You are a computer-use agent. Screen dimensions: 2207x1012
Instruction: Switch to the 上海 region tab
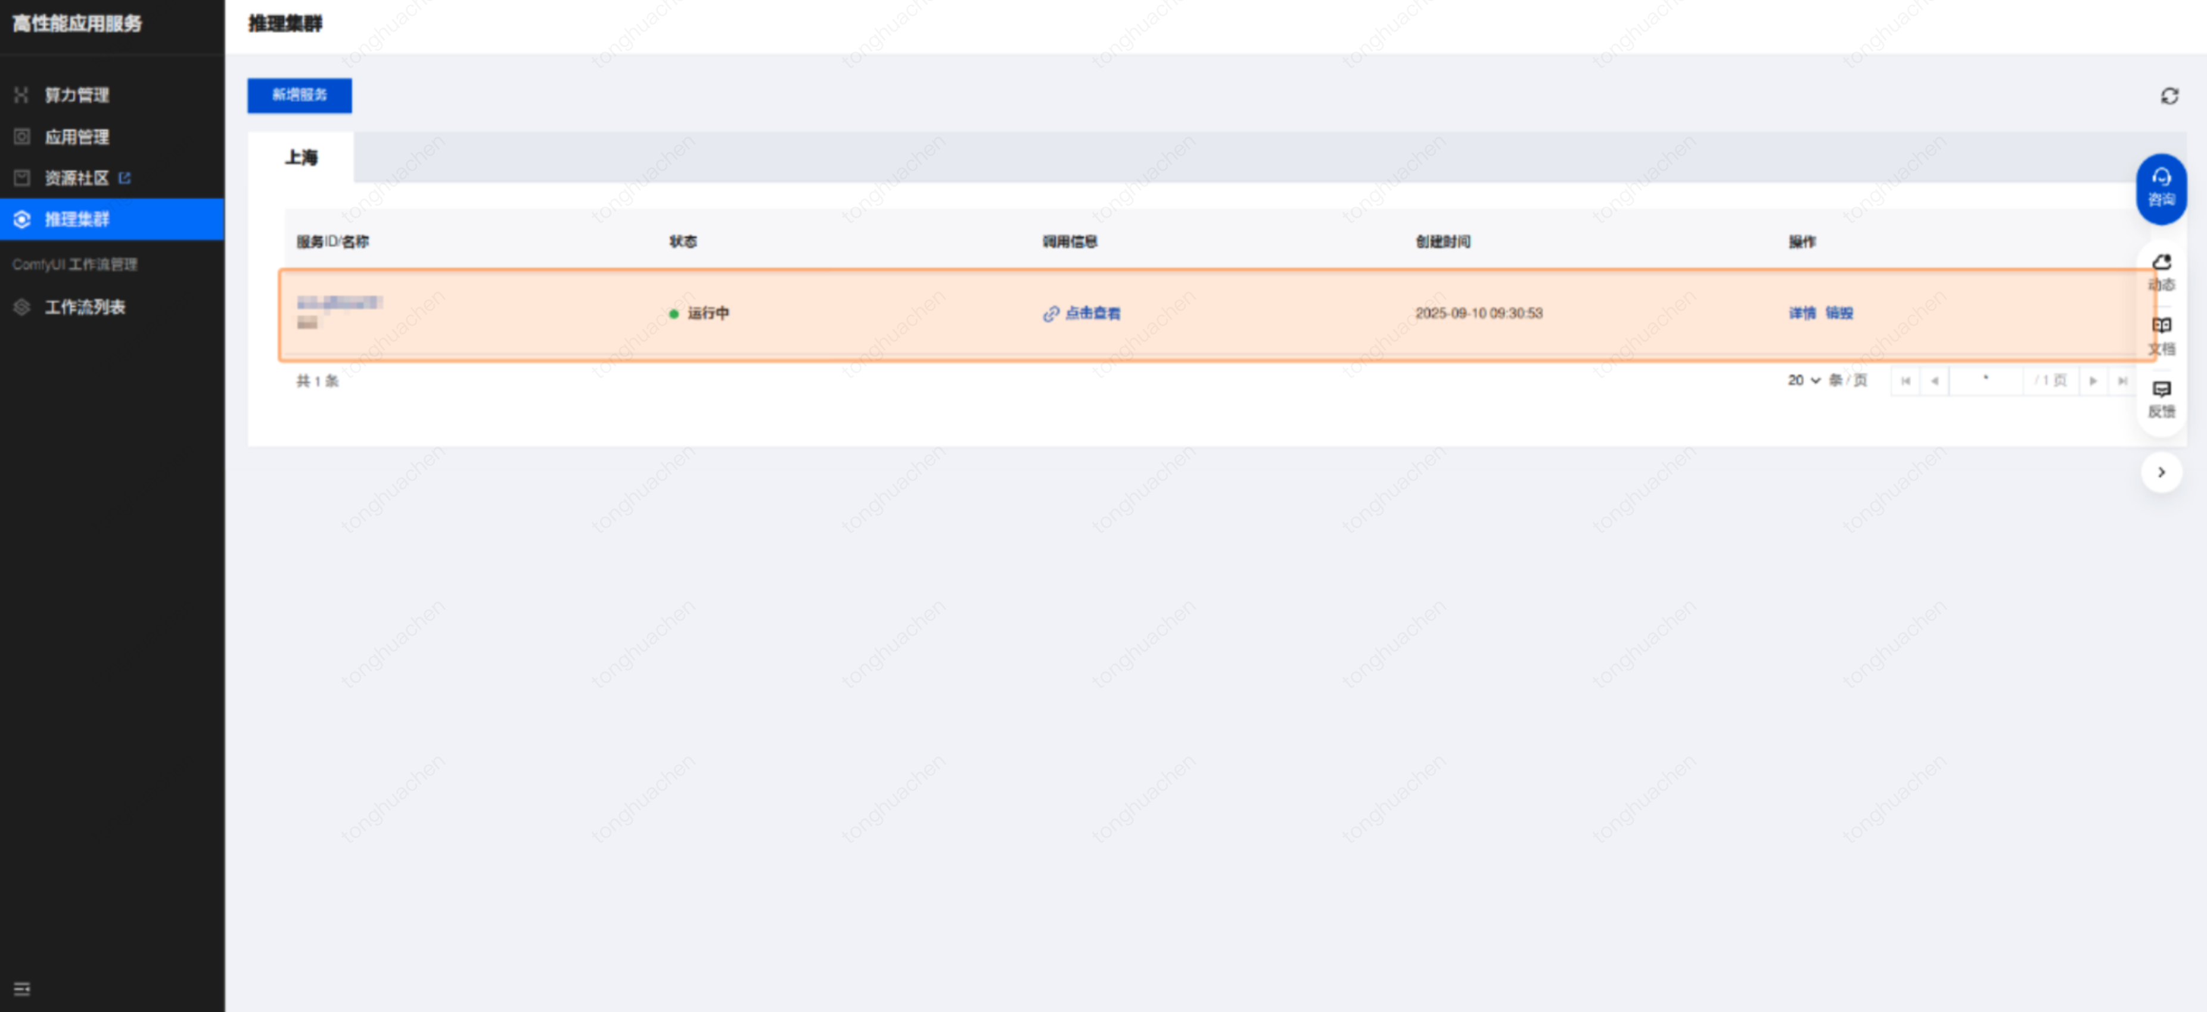coord(301,158)
